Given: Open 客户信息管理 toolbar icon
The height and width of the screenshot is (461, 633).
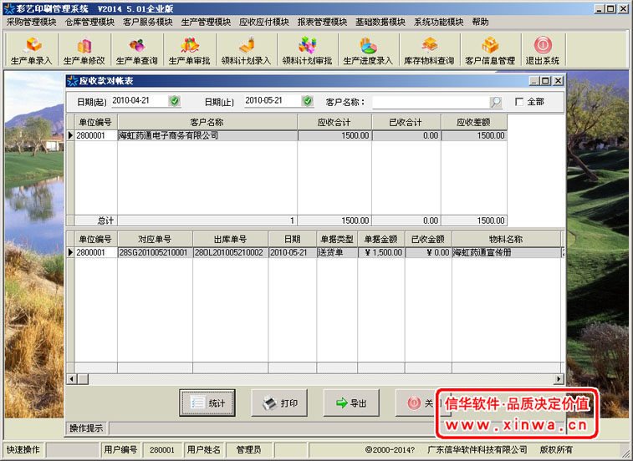Looking at the screenshot, I should coord(489,51).
